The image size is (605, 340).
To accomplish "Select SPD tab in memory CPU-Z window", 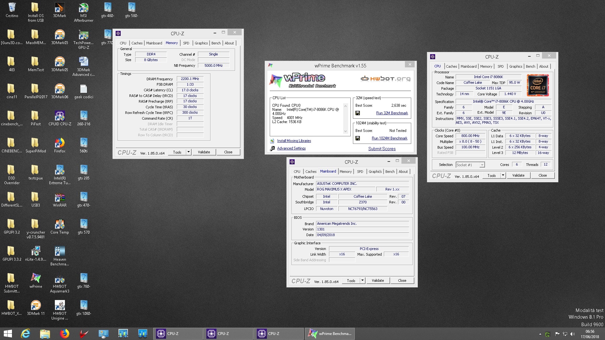I will coord(186,43).
